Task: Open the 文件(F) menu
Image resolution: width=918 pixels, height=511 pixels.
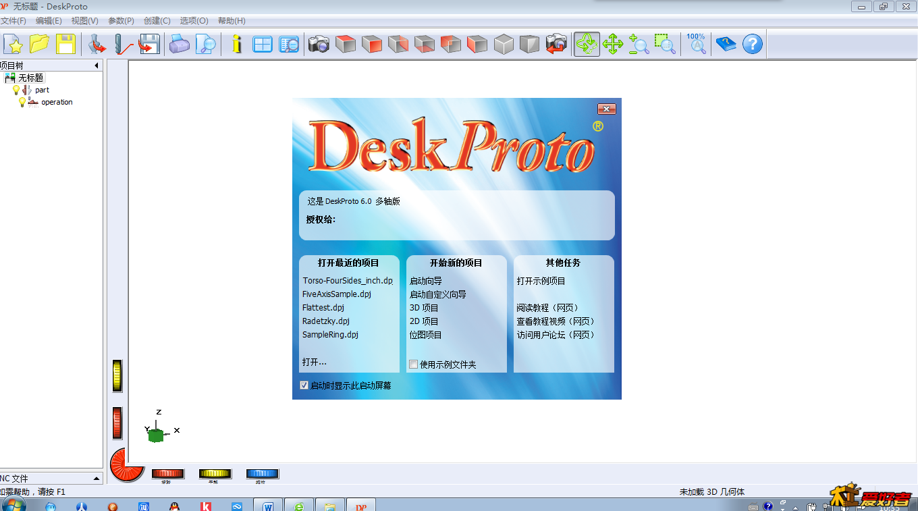Action: (x=13, y=21)
